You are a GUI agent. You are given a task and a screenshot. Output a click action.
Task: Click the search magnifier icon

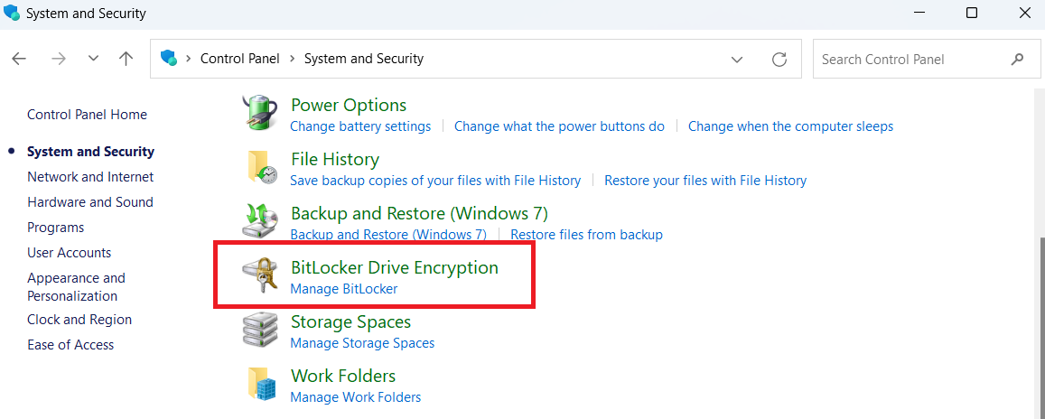1017,60
